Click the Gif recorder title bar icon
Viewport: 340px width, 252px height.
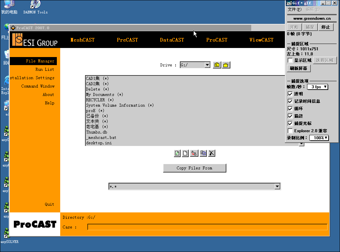point(289,3)
